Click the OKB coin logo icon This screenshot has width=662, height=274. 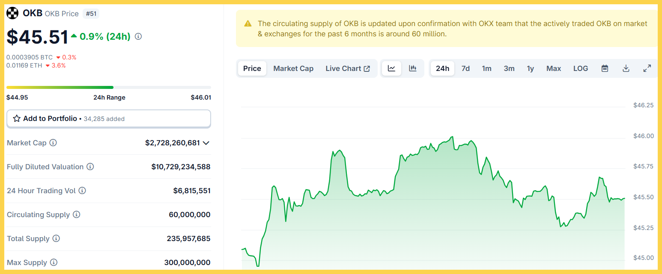point(12,13)
